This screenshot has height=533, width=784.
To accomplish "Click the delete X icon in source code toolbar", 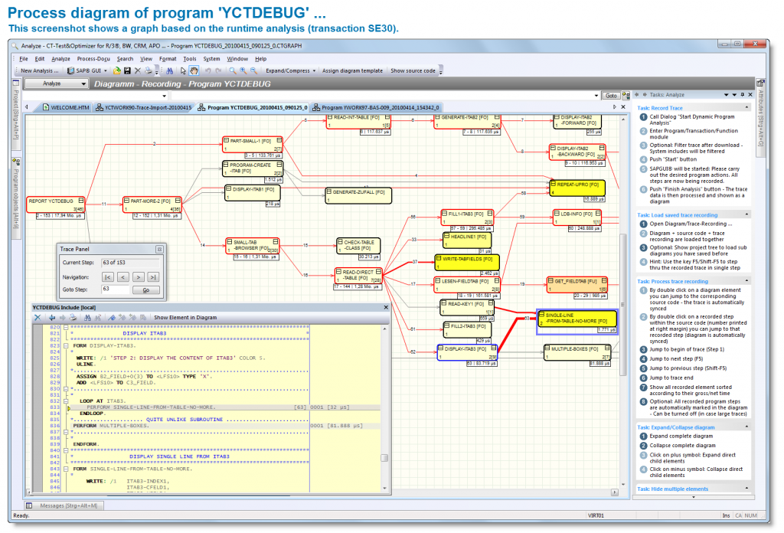I will click(x=38, y=317).
